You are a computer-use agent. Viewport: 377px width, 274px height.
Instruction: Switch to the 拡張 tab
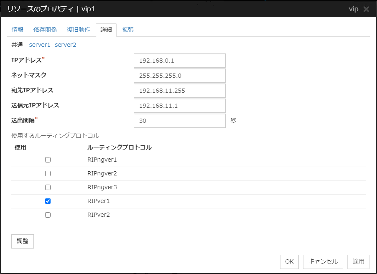click(128, 30)
